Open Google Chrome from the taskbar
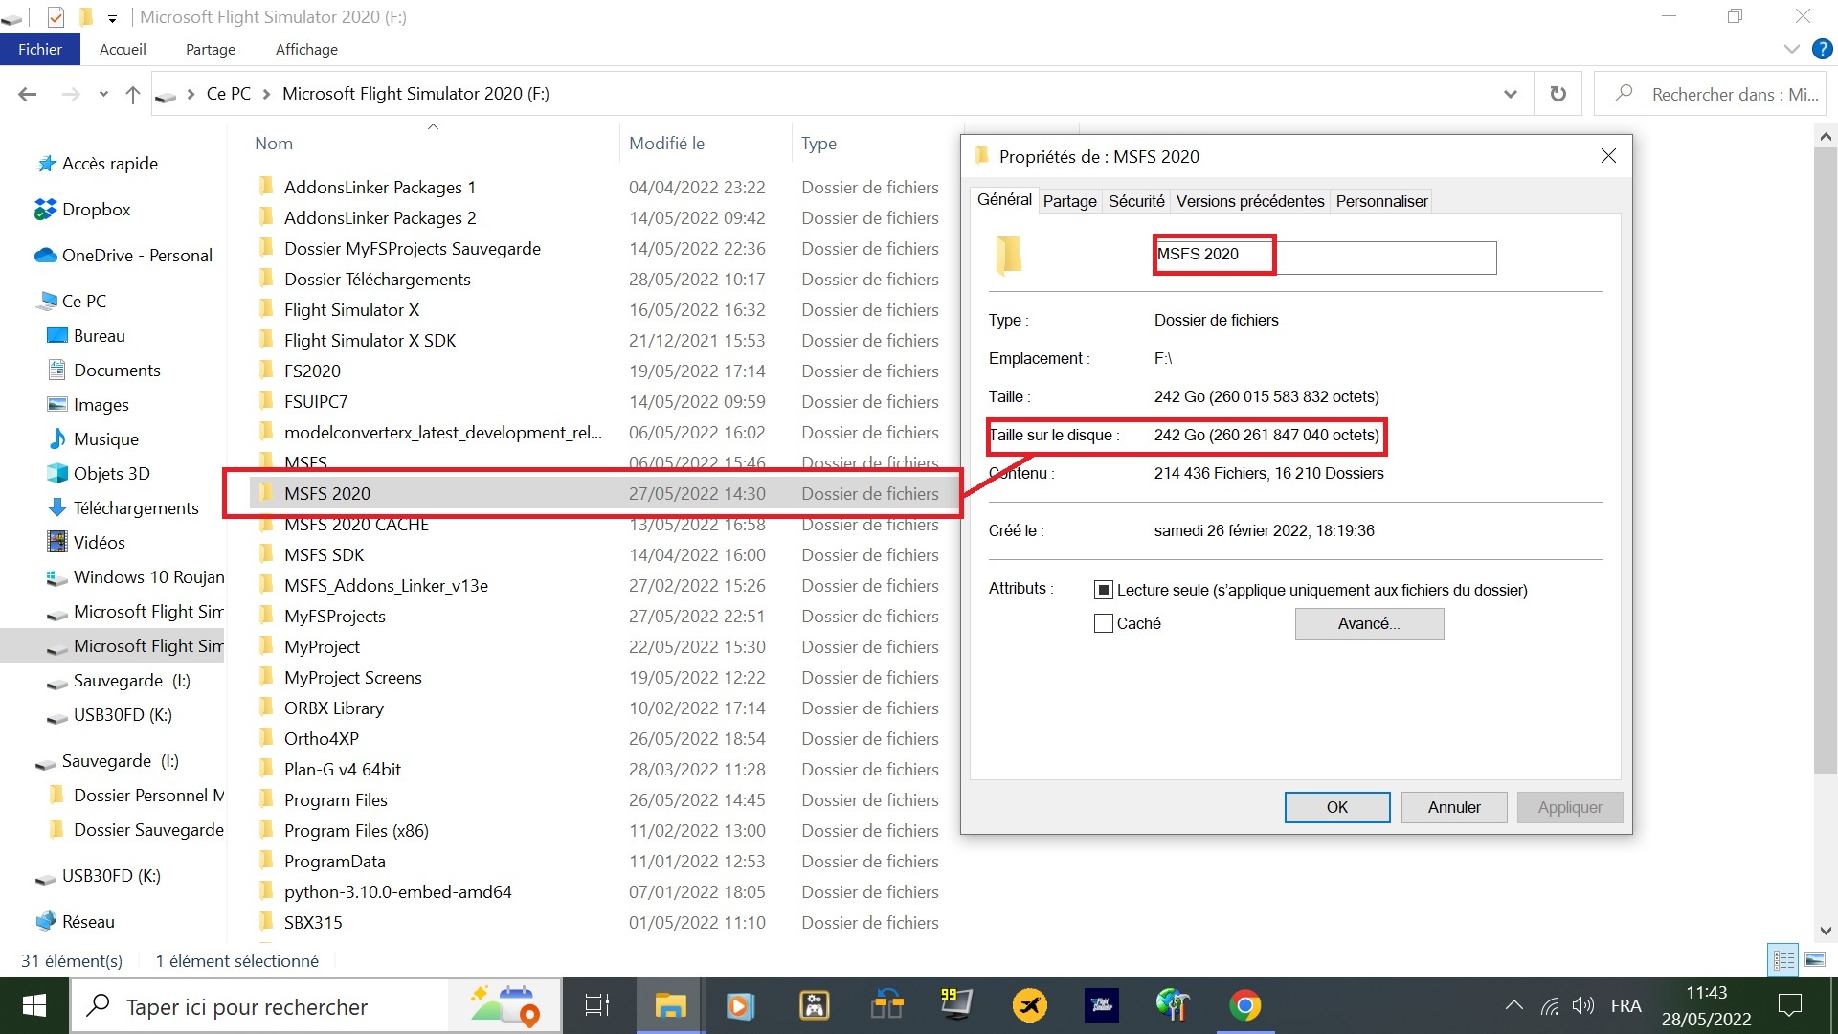The width and height of the screenshot is (1838, 1034). (x=1244, y=1005)
